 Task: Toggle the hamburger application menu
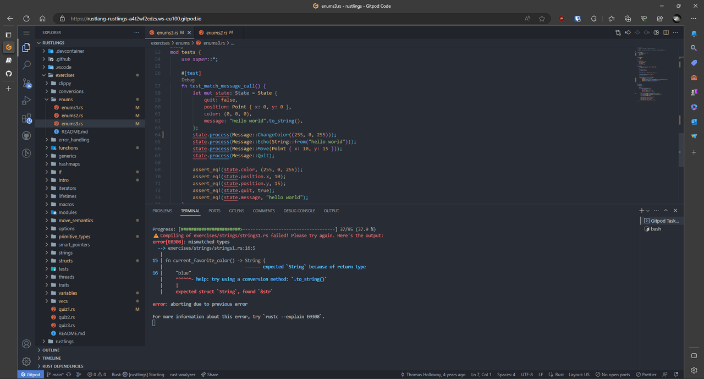point(26,33)
